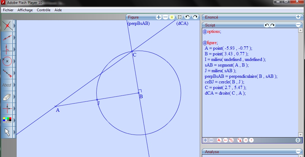Collapse the Analyse panel

[x=298, y=152]
